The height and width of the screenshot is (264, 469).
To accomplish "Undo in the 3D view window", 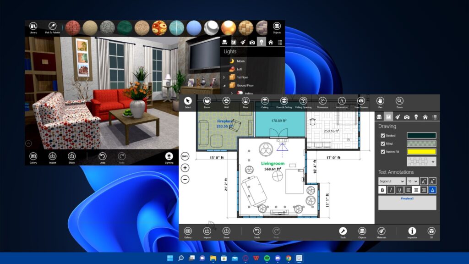I will point(102,158).
